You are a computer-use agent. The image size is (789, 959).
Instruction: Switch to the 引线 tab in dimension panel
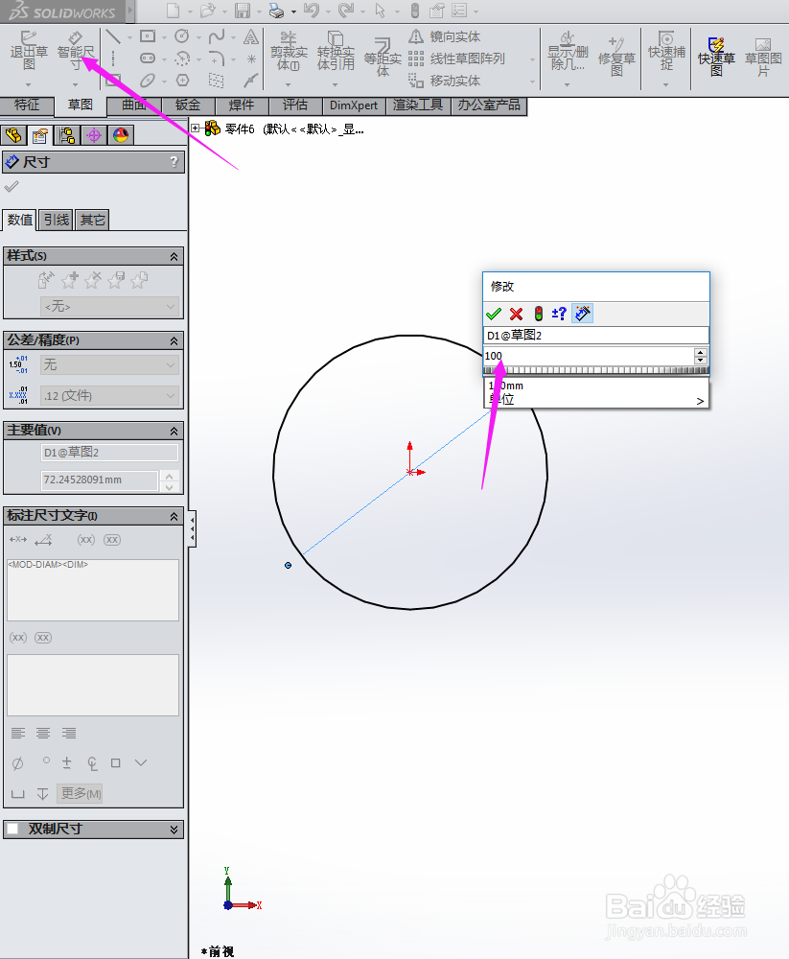coord(55,219)
